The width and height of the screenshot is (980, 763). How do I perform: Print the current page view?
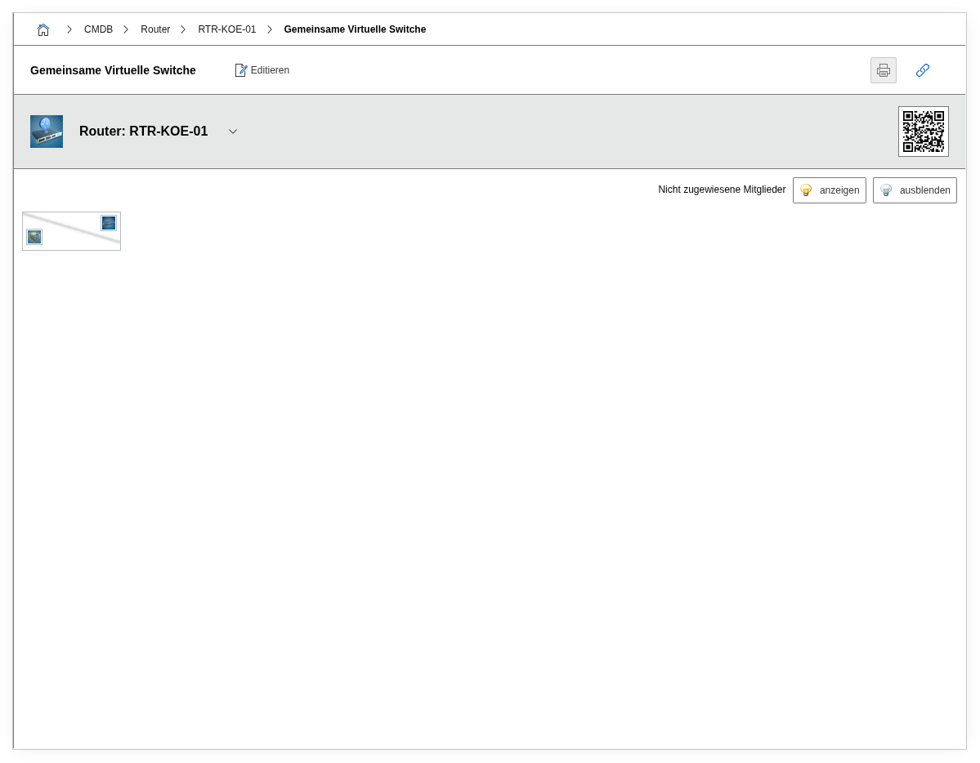click(x=883, y=70)
